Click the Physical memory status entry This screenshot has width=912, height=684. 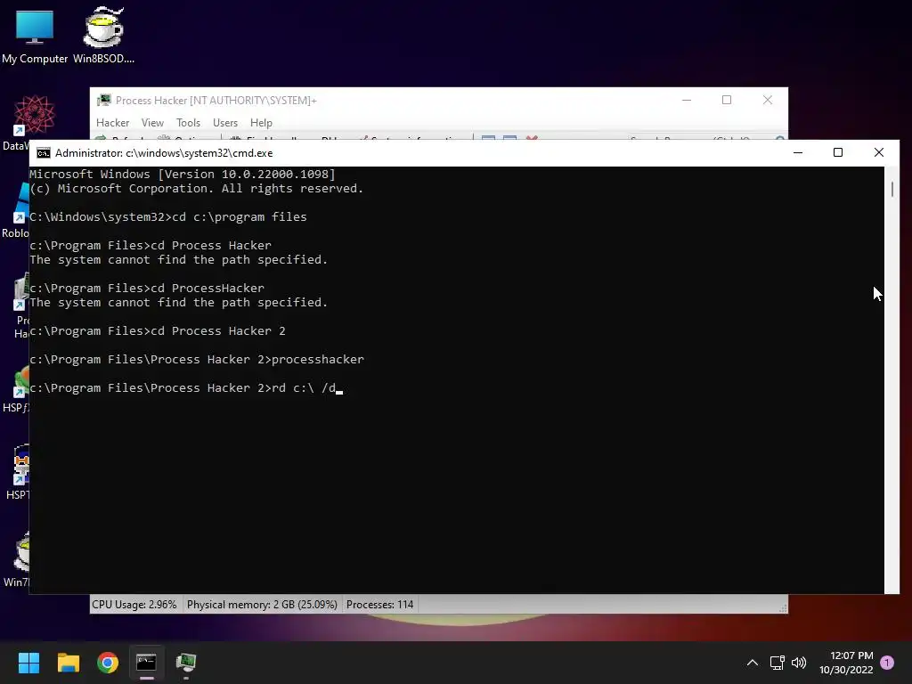pyautogui.click(x=262, y=605)
